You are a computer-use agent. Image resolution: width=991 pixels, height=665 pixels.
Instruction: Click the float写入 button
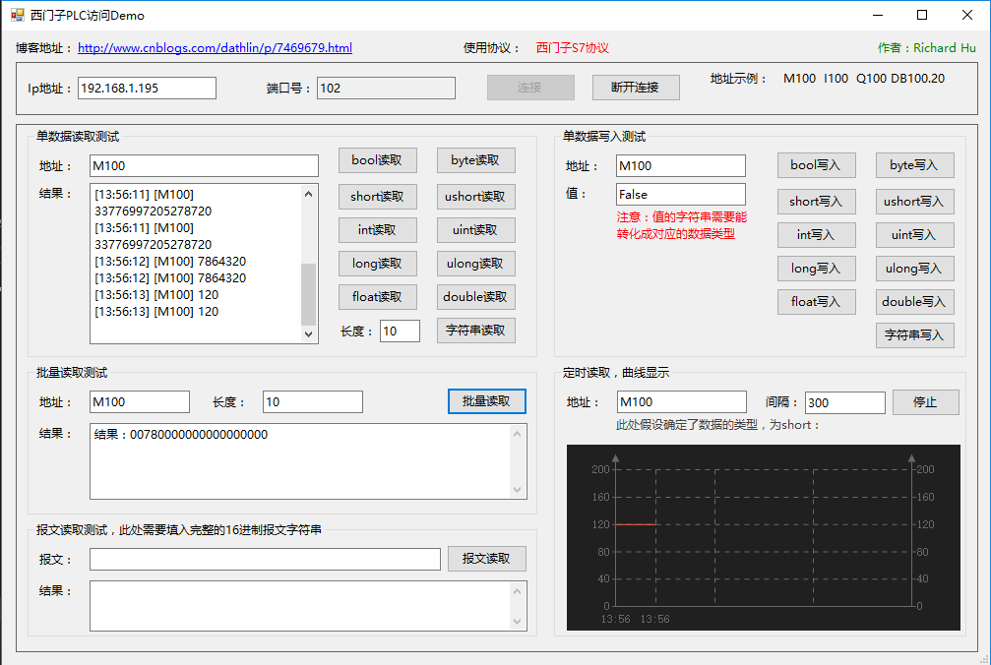(x=816, y=302)
